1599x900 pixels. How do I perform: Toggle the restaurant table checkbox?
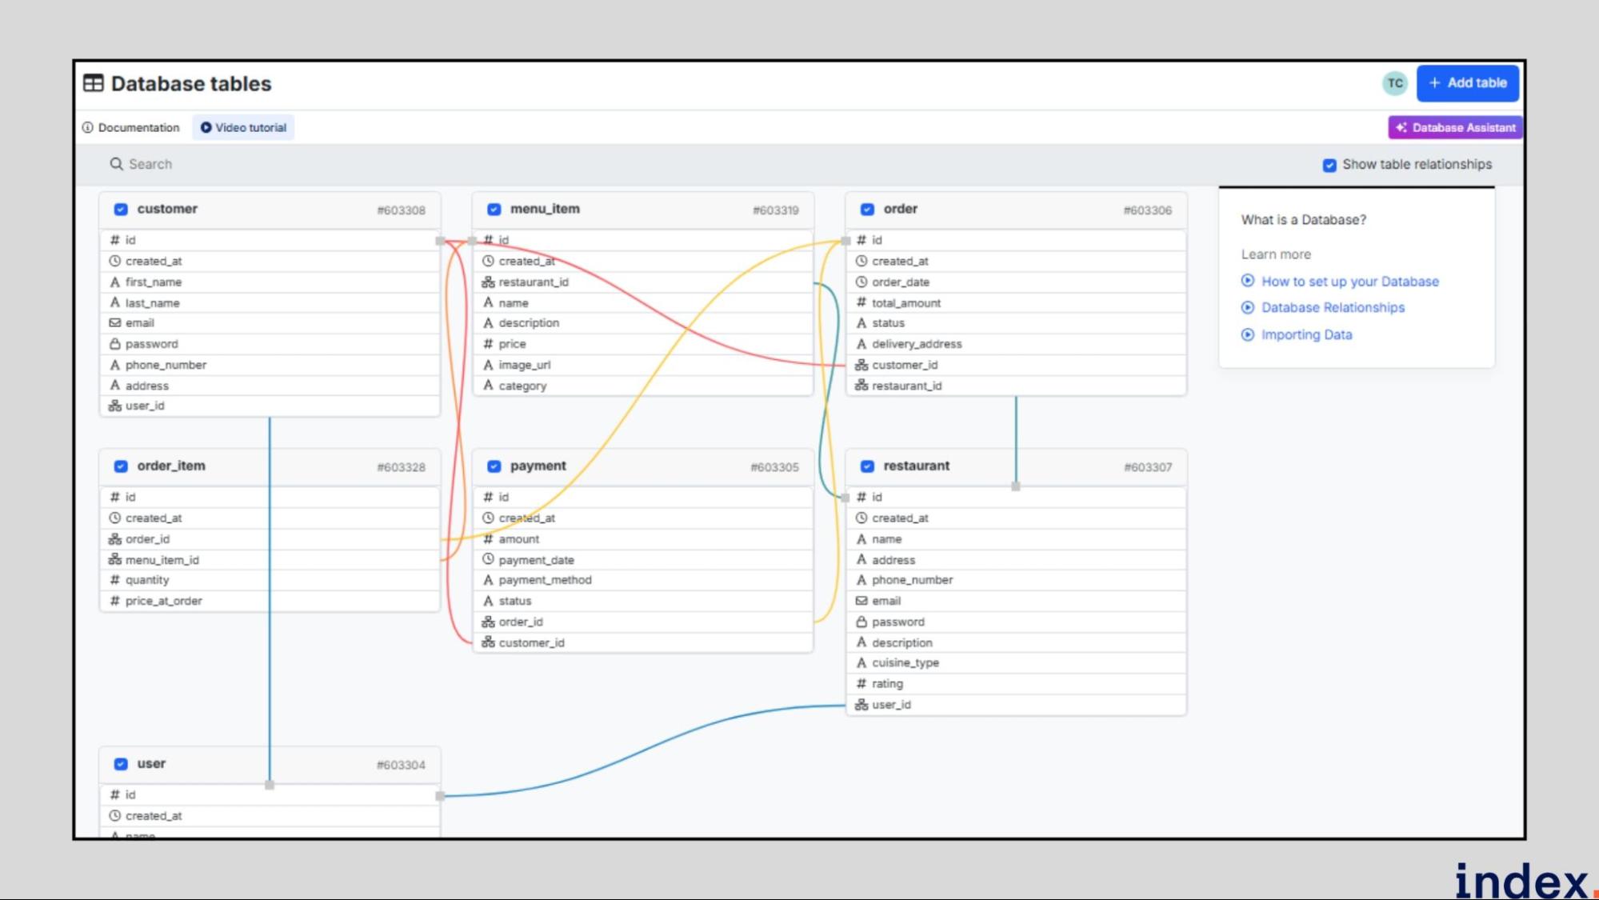(867, 466)
